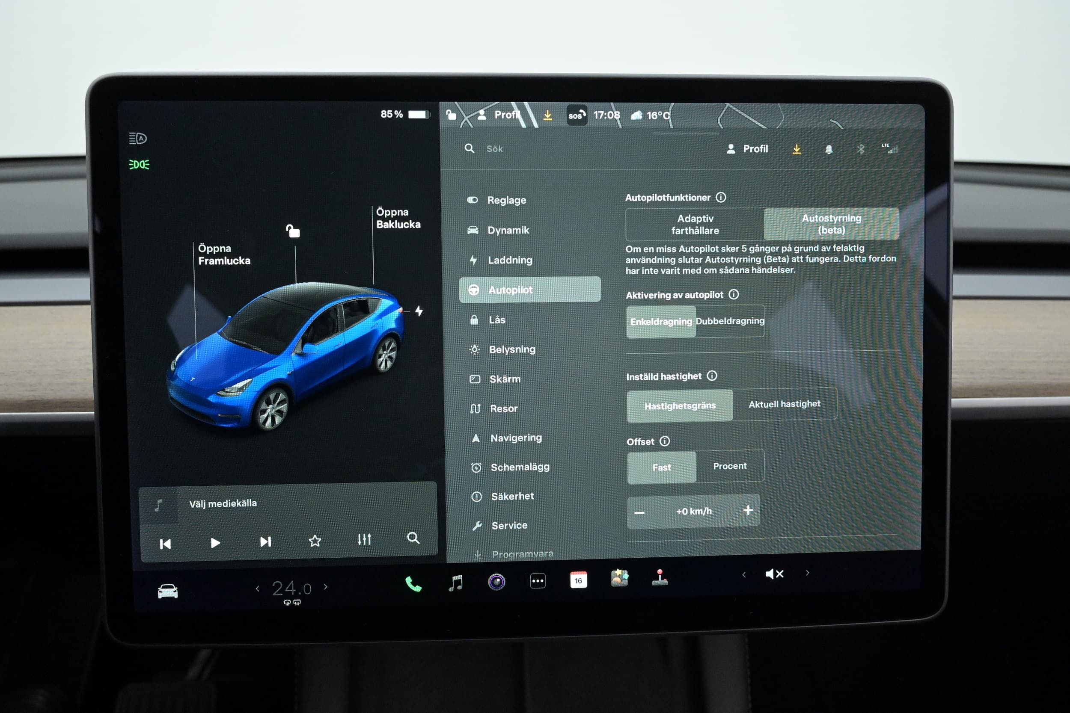Tap the charge port lightning icon by car
The width and height of the screenshot is (1070, 713).
tap(419, 311)
